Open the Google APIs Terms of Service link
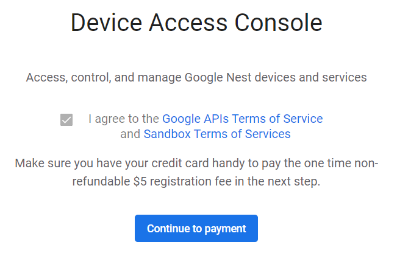 (242, 119)
